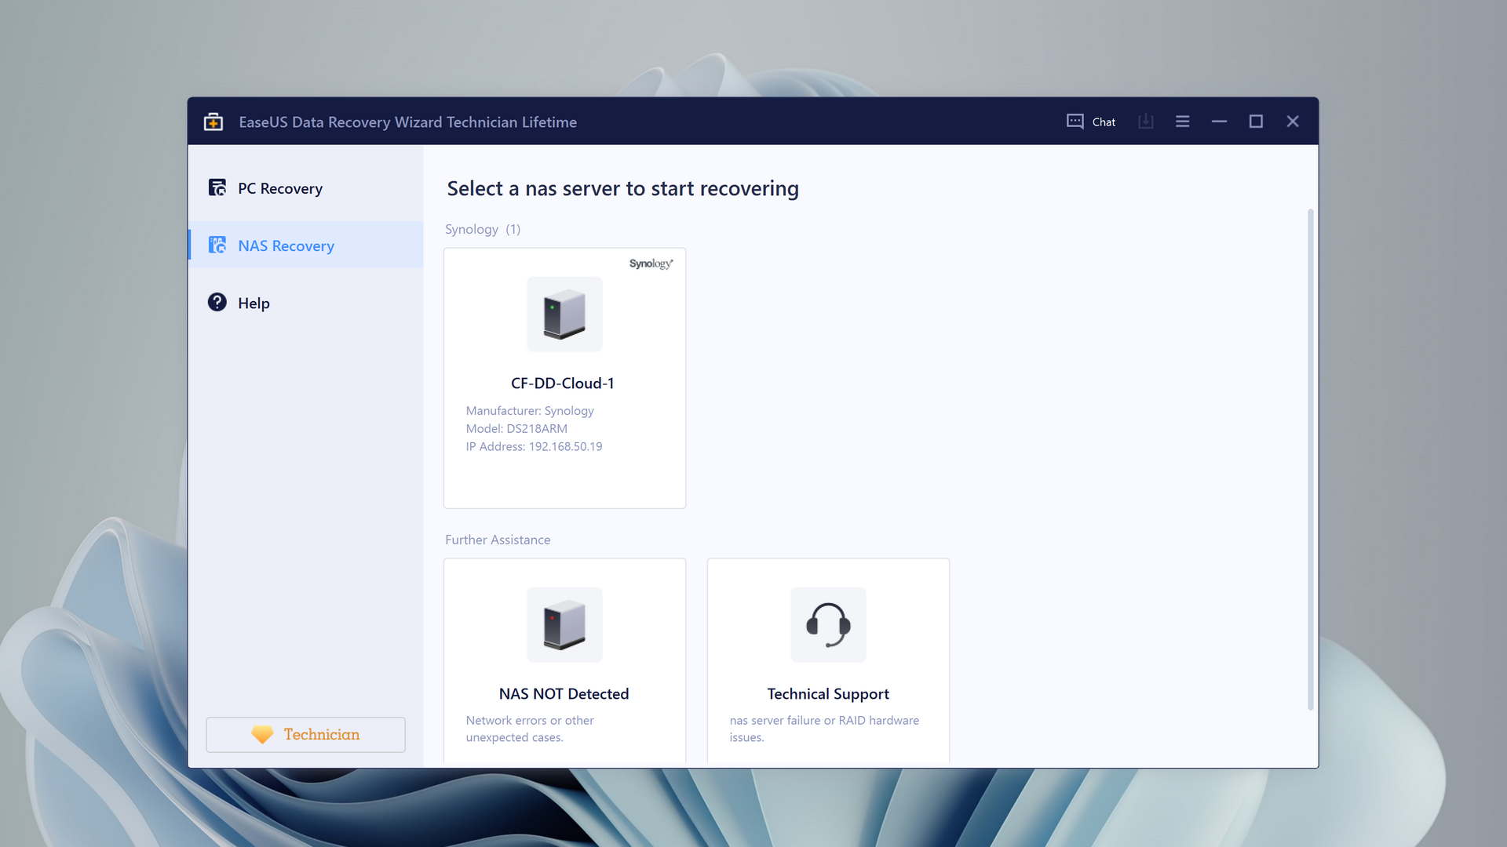1507x847 pixels.
Task: Click the Help question mark icon
Action: point(217,302)
